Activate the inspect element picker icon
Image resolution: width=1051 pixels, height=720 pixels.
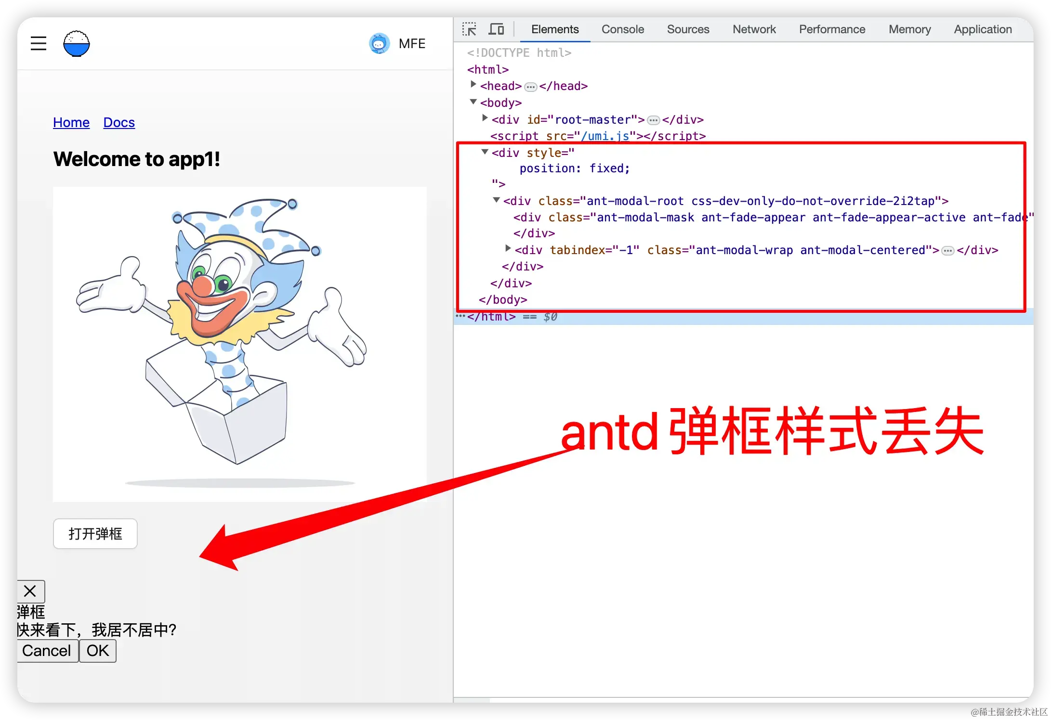[469, 29]
